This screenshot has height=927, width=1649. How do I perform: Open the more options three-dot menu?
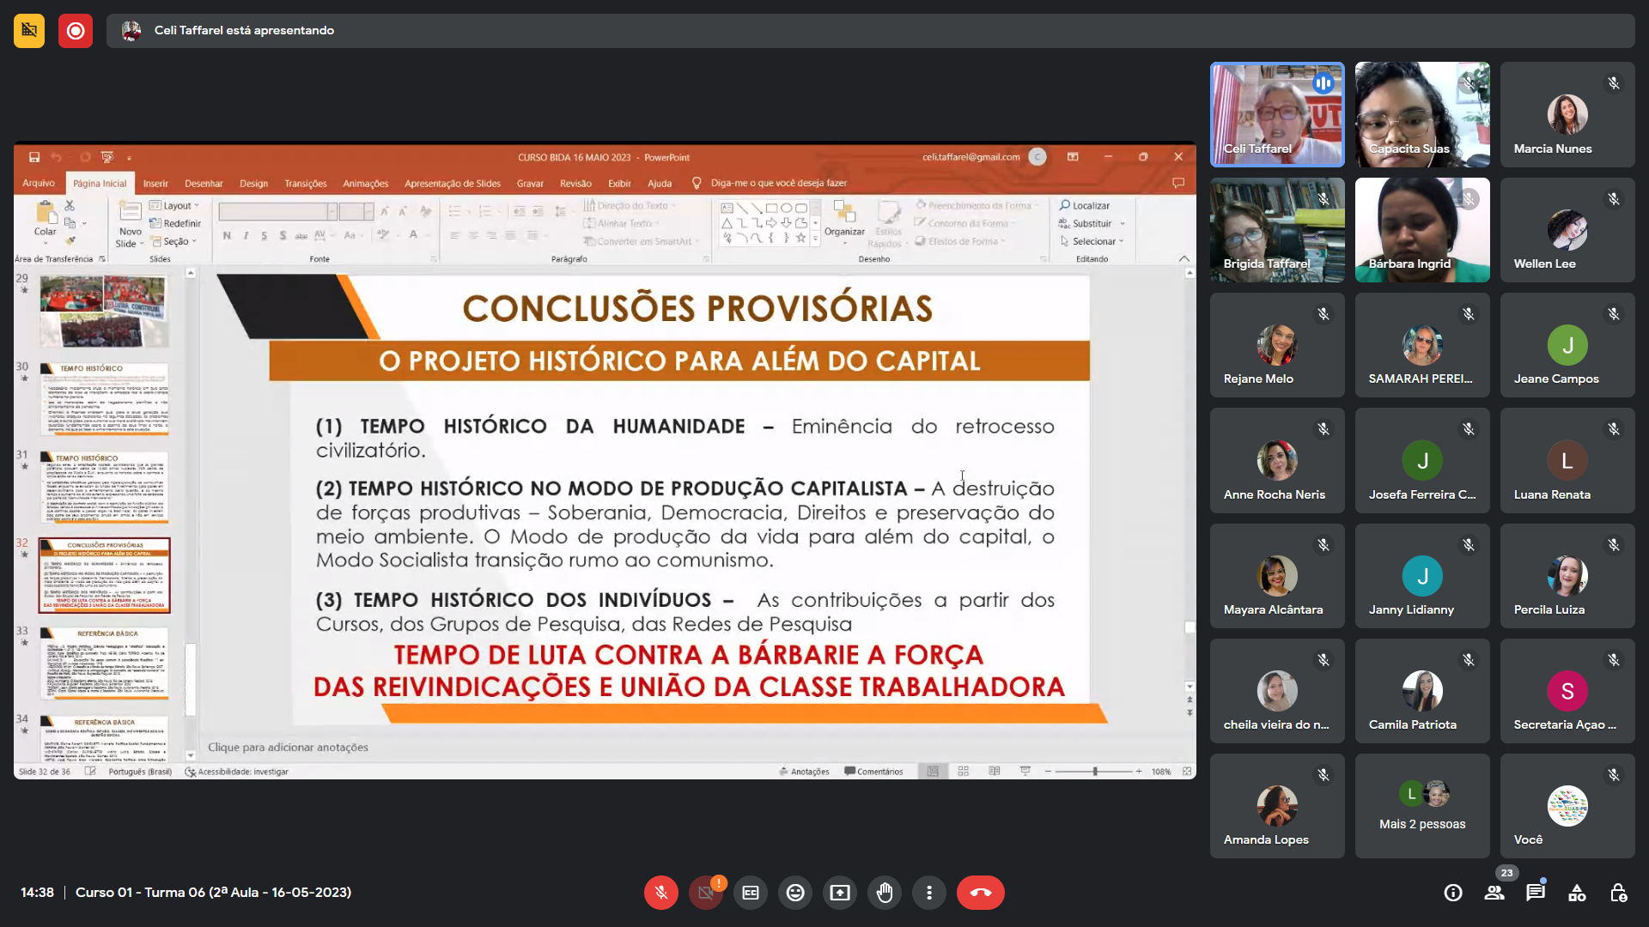tap(929, 893)
